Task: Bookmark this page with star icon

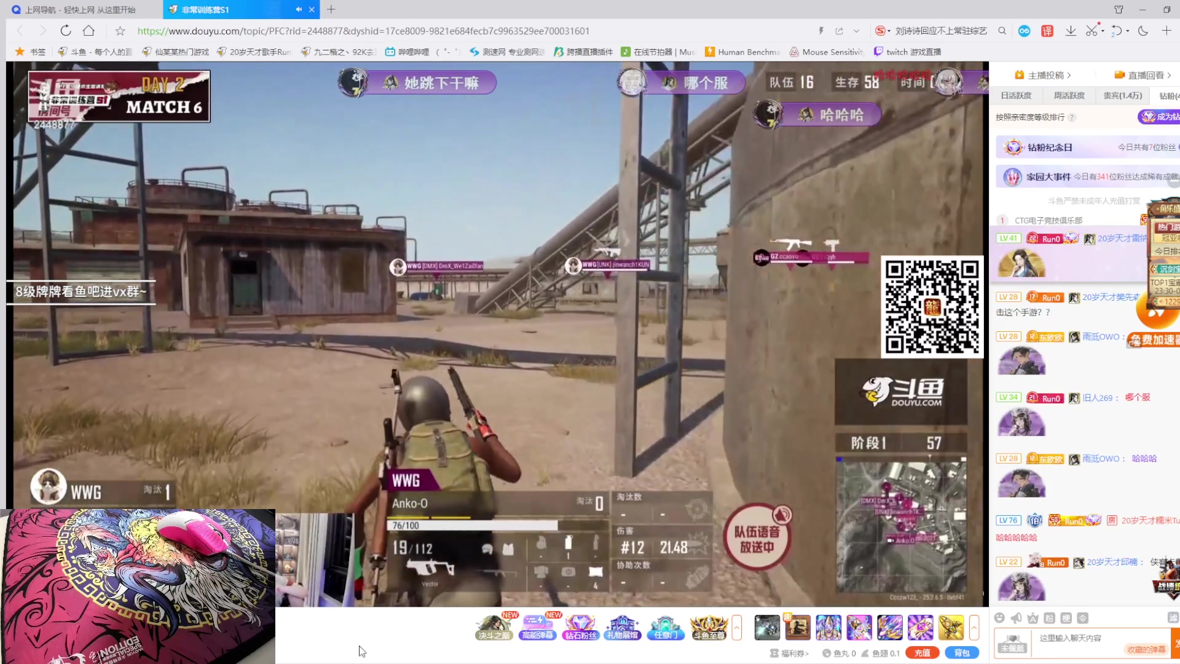Action: (120, 31)
